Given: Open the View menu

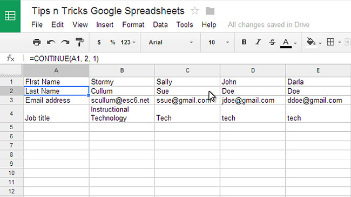Looking at the screenshot, I should click(80, 25).
